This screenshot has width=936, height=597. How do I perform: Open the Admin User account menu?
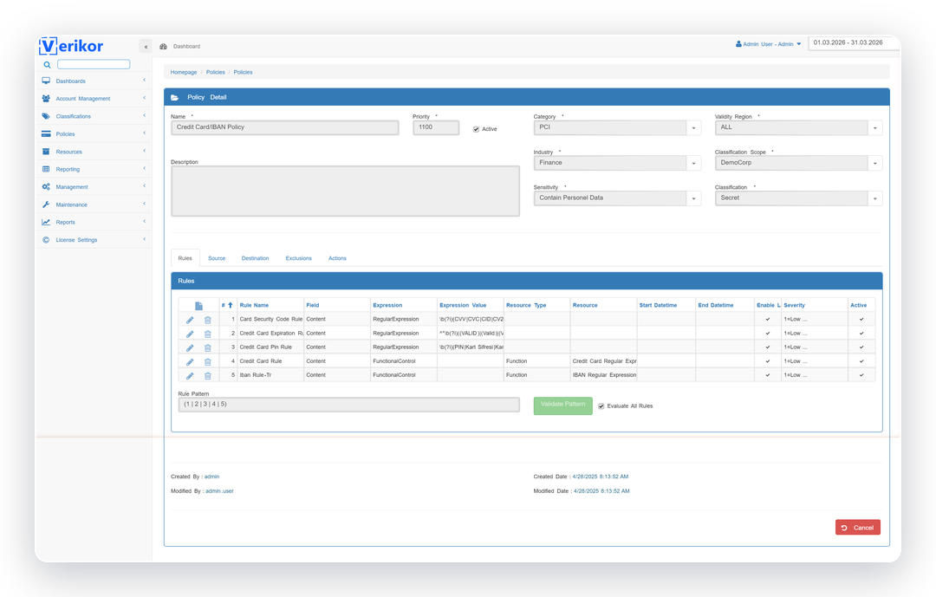(x=768, y=44)
